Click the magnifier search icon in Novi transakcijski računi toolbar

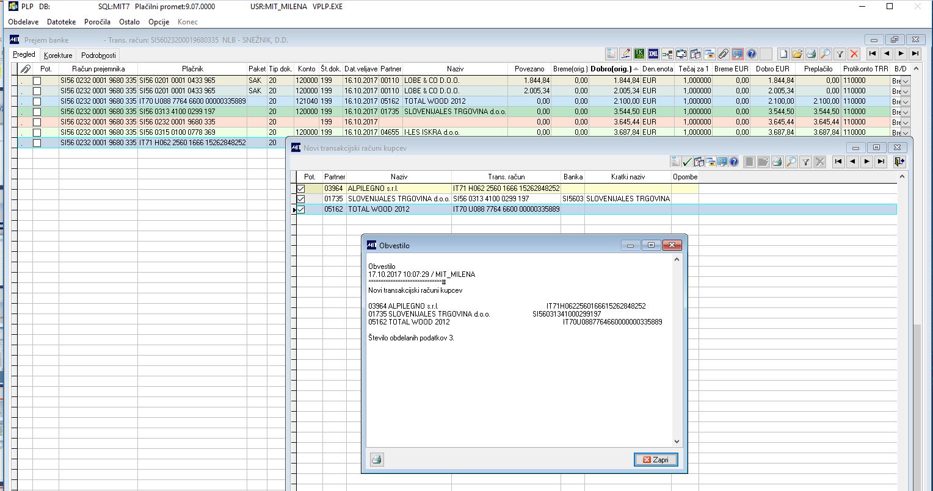coord(791,162)
